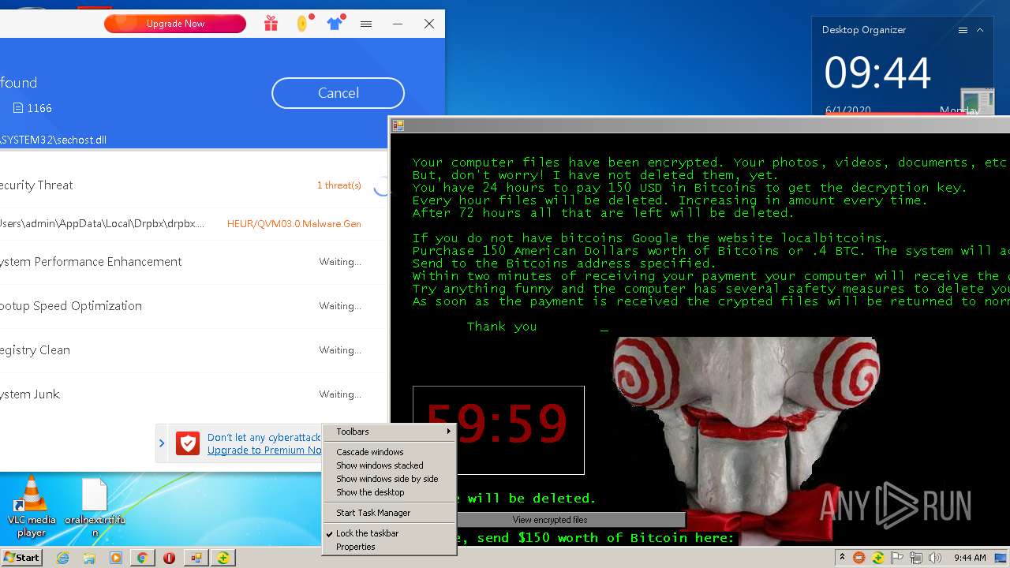Open the Start menu
Screen dimensions: 1010x568
[21, 558]
